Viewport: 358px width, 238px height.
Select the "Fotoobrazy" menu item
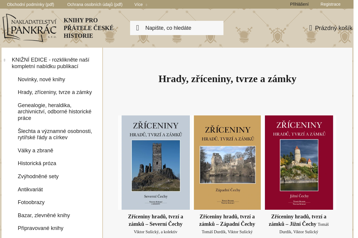click(31, 202)
